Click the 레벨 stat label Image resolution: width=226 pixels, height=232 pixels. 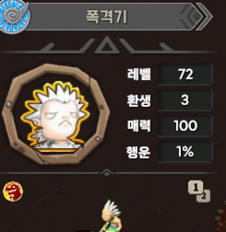pos(139,74)
